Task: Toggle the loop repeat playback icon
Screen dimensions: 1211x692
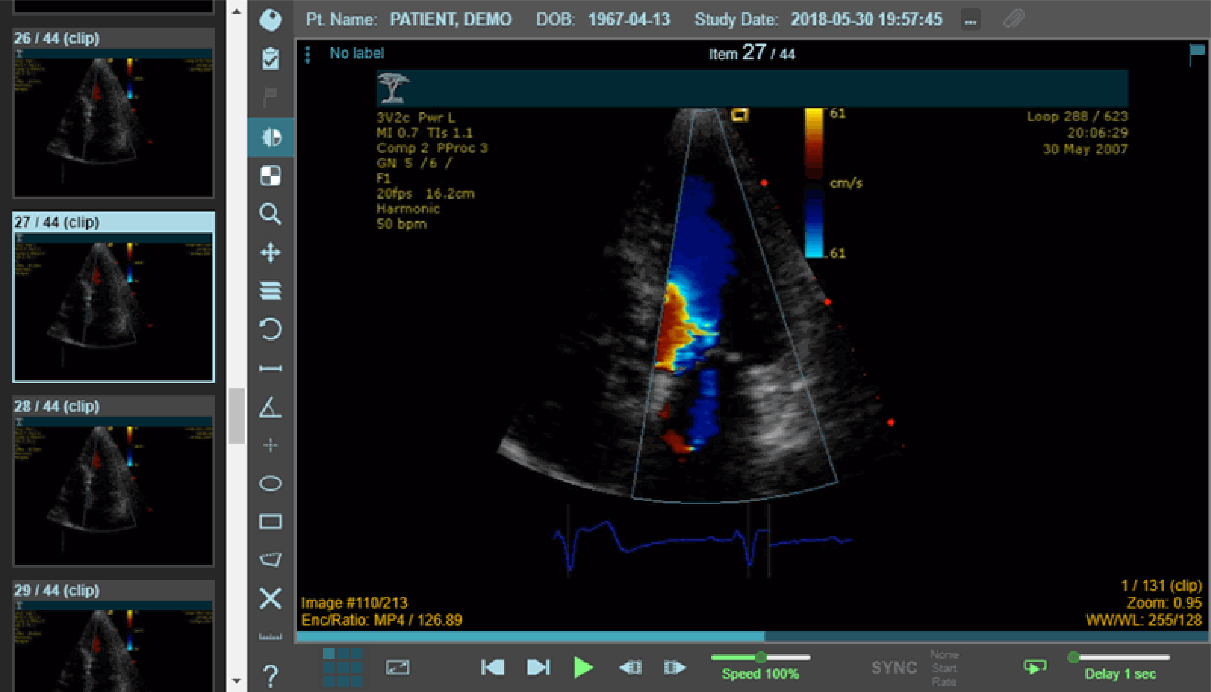Action: (1035, 667)
